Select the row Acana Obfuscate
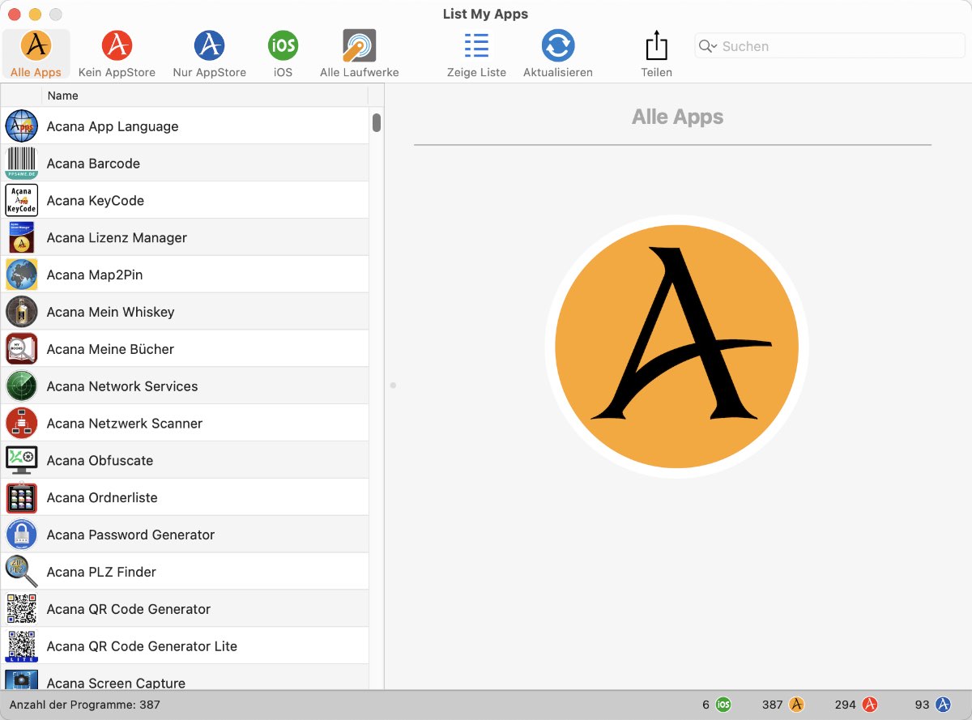 (185, 460)
